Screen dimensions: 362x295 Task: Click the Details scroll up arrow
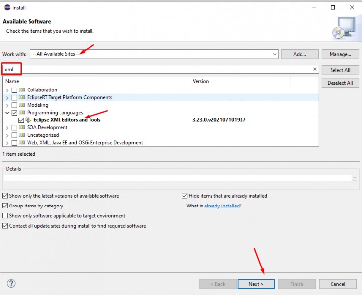(x=355, y=177)
